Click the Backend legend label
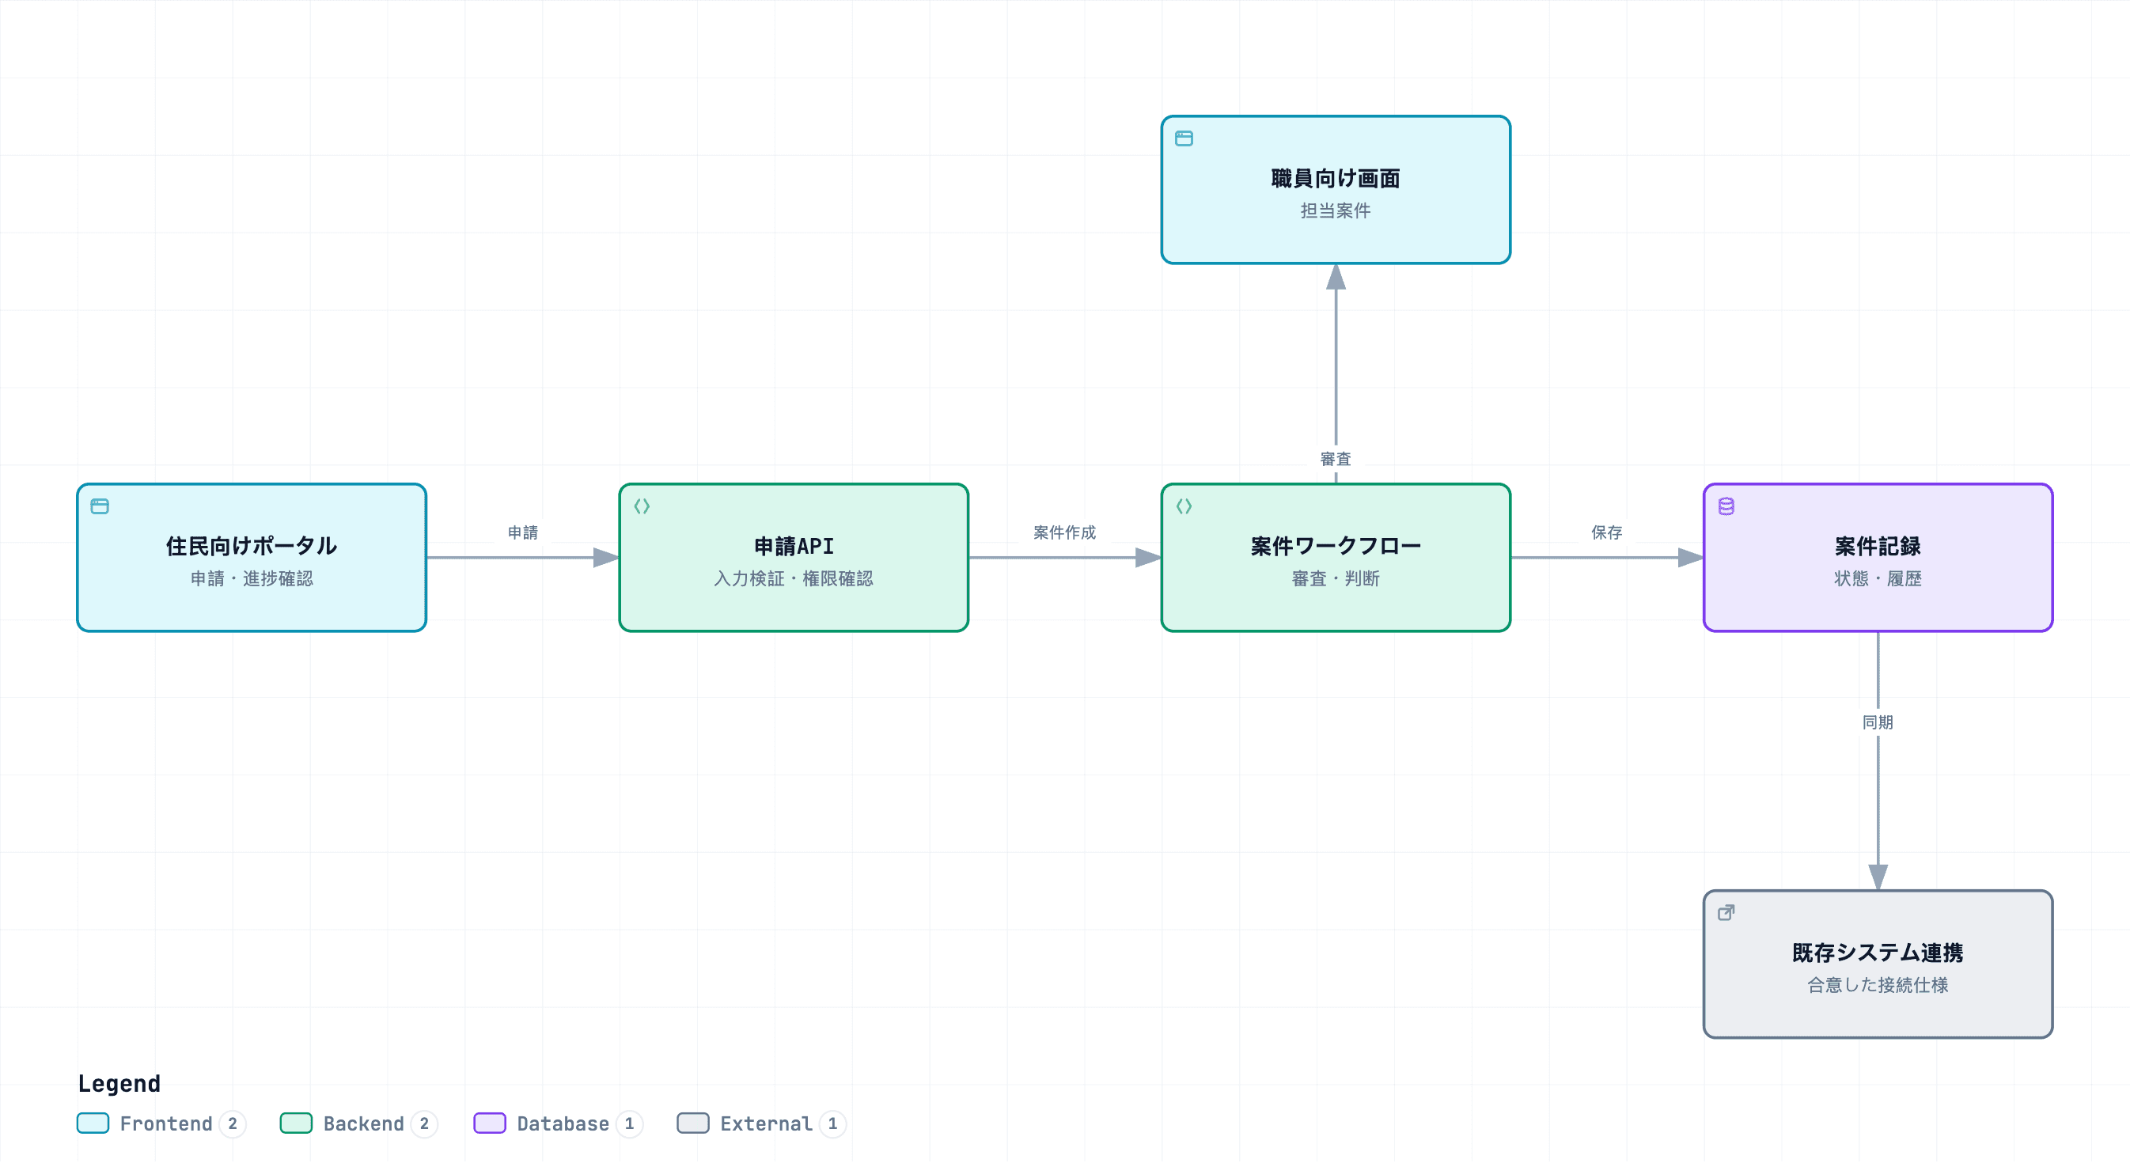Viewport: 2130px width, 1163px height. 364,1123
